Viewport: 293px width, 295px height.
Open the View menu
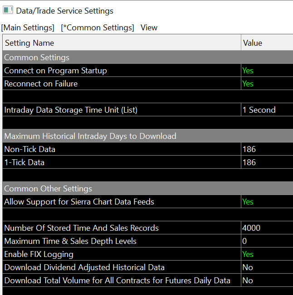(149, 28)
